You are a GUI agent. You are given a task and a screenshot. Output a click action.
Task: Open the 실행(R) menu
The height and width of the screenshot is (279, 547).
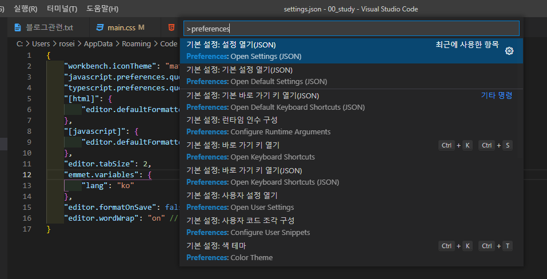[26, 9]
